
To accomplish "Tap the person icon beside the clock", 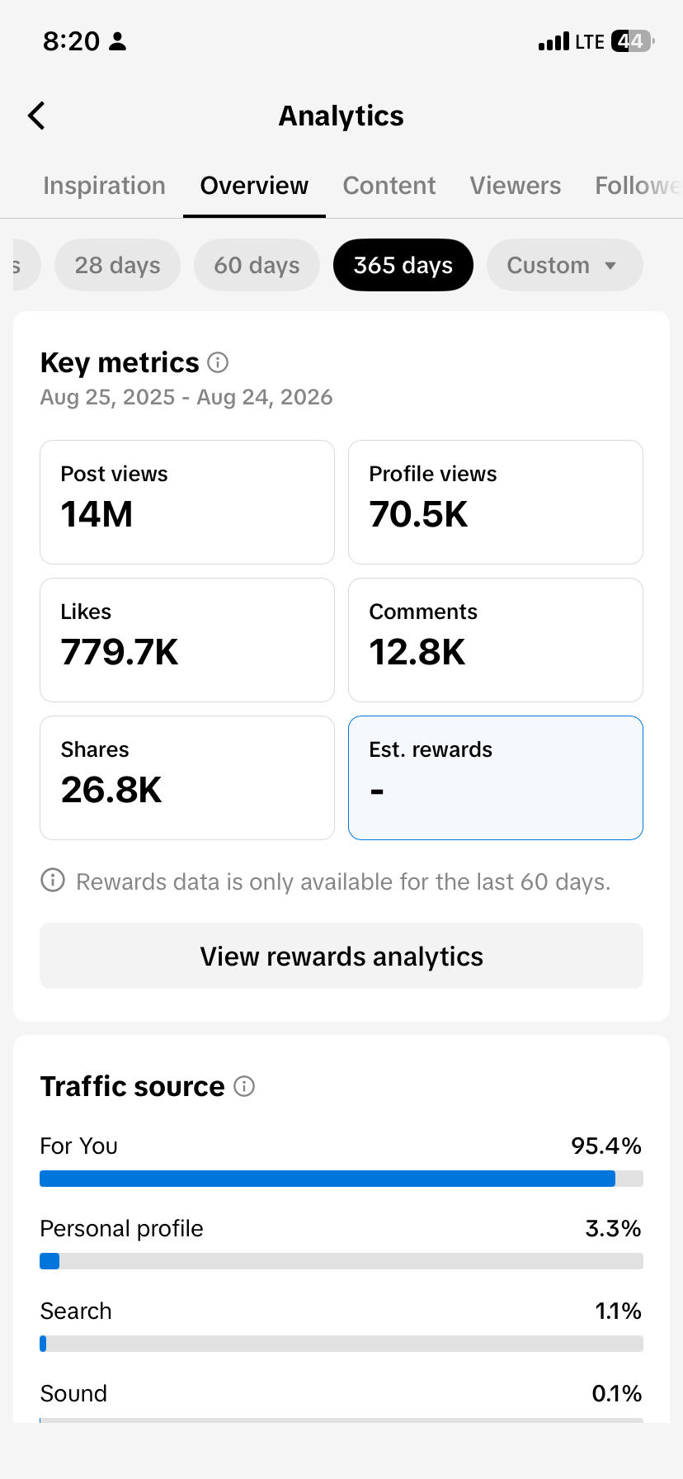I will (x=118, y=40).
